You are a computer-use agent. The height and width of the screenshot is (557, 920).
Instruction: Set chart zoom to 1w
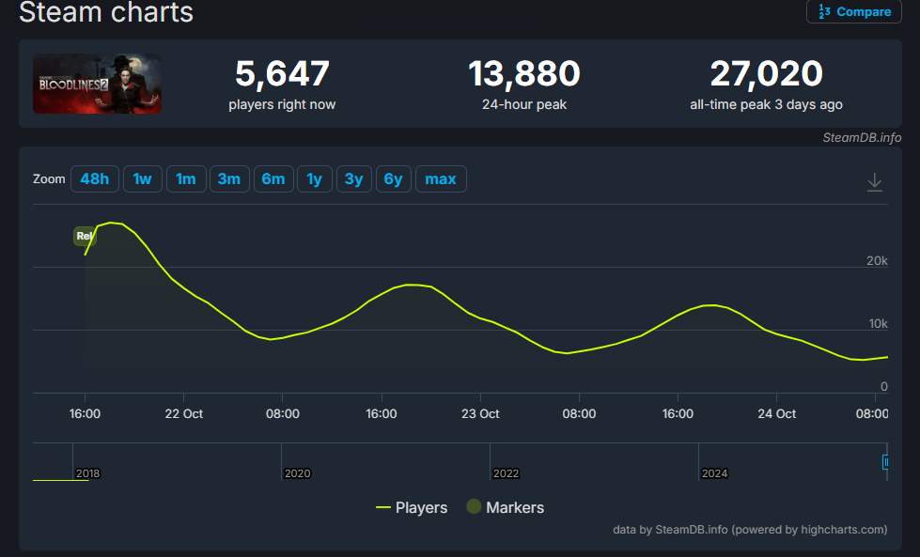coord(143,178)
